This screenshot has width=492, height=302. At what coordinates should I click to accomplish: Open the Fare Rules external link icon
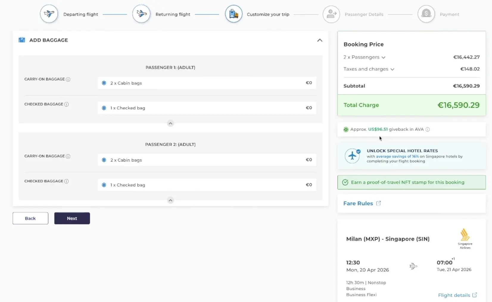pyautogui.click(x=379, y=203)
